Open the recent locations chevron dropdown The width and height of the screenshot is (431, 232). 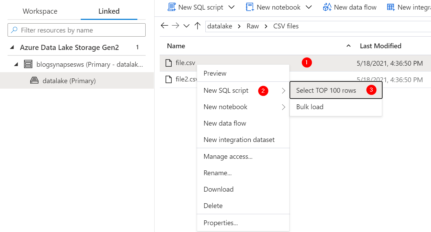point(186,26)
